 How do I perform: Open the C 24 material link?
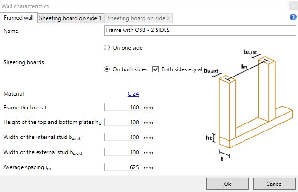click(x=133, y=94)
